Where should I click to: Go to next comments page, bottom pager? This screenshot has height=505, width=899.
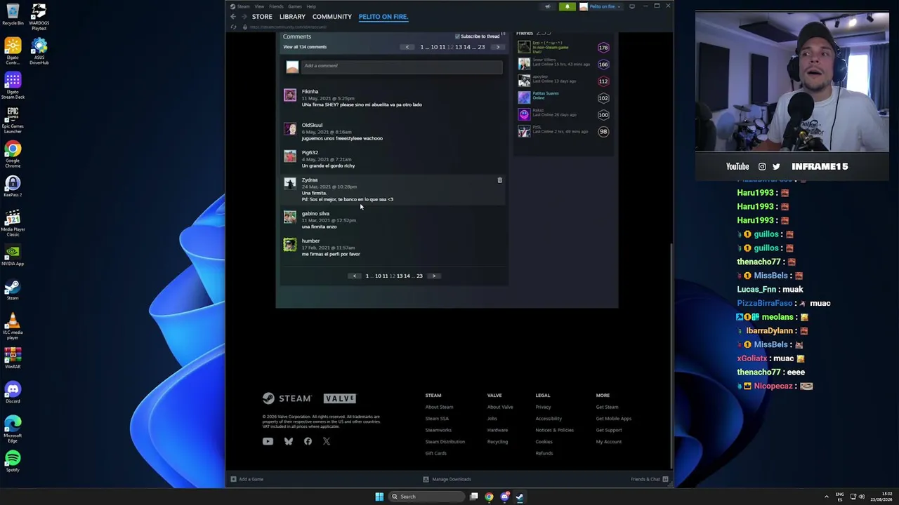[x=434, y=276]
